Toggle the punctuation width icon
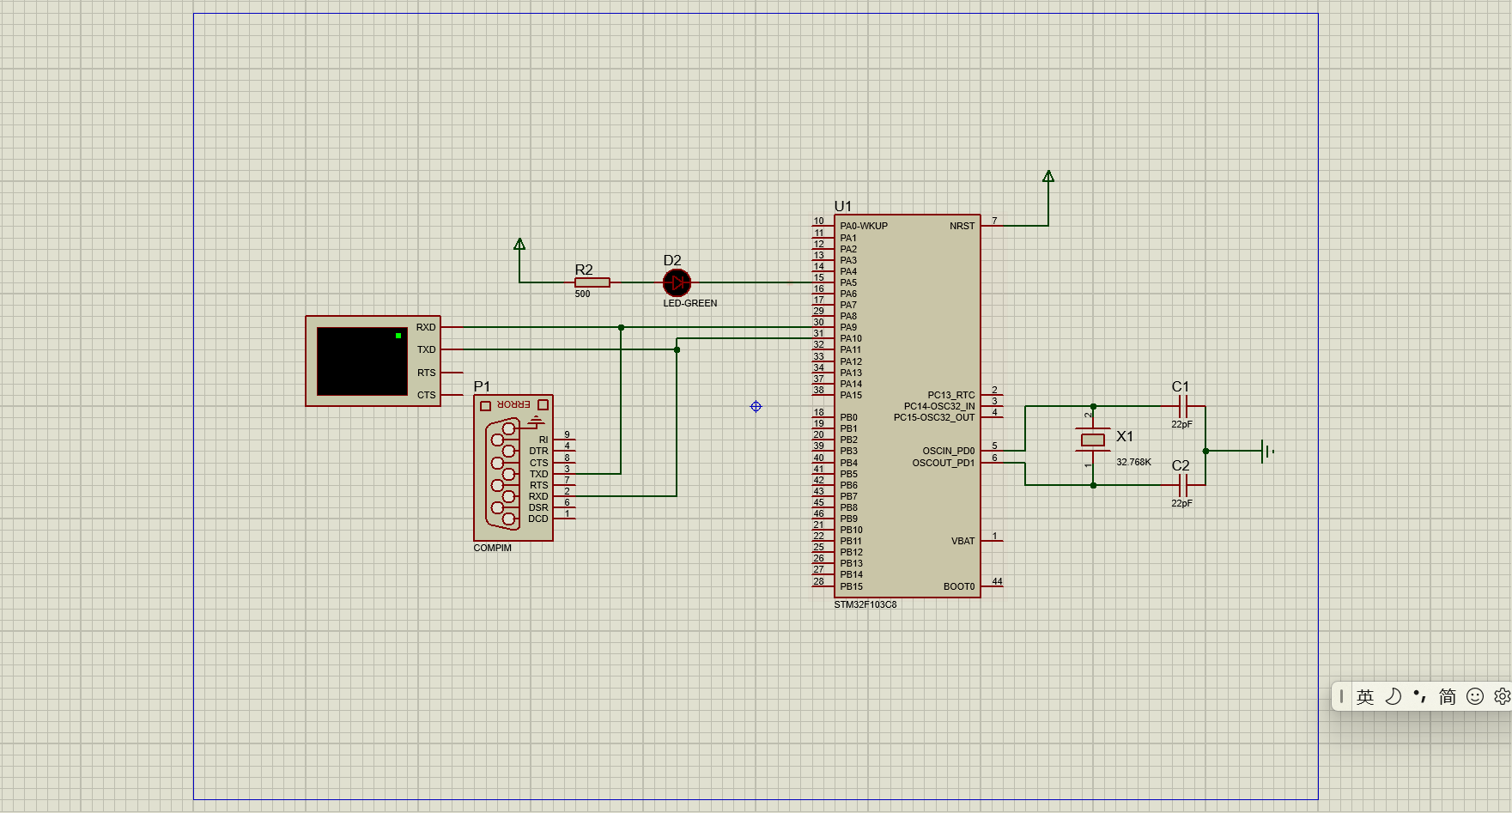Image resolution: width=1512 pixels, height=813 pixels. coord(1421,697)
